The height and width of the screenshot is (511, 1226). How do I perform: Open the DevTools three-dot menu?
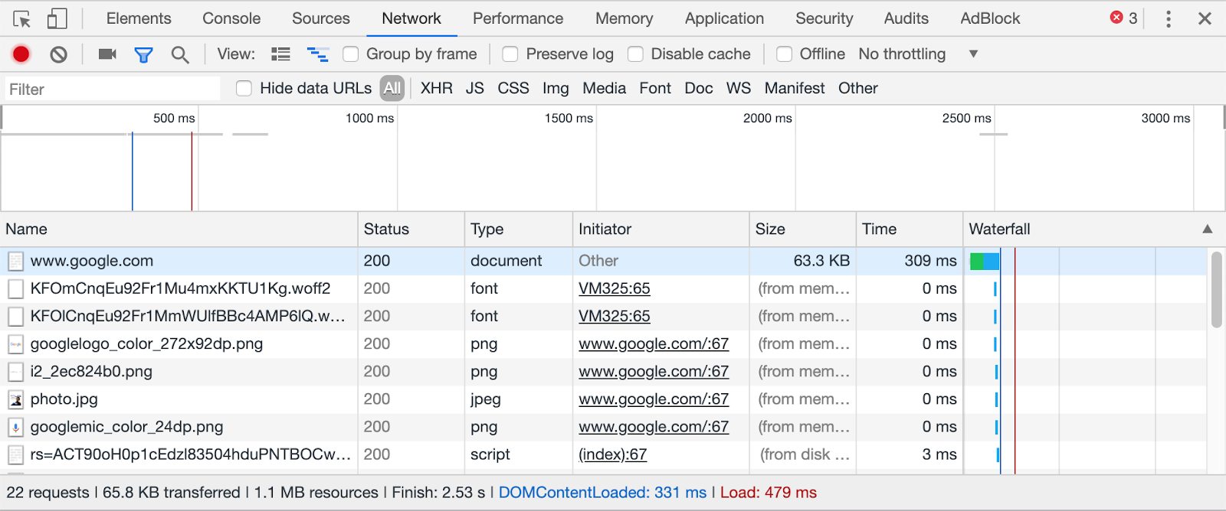[x=1169, y=18]
